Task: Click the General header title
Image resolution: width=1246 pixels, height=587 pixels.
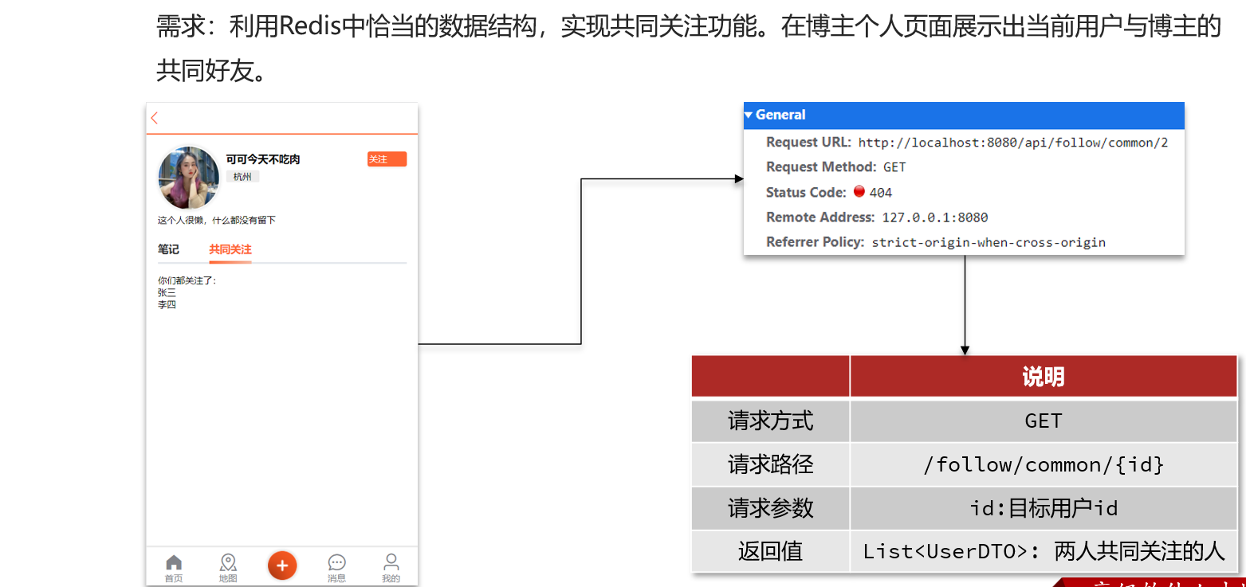Action: pyautogui.click(x=780, y=115)
